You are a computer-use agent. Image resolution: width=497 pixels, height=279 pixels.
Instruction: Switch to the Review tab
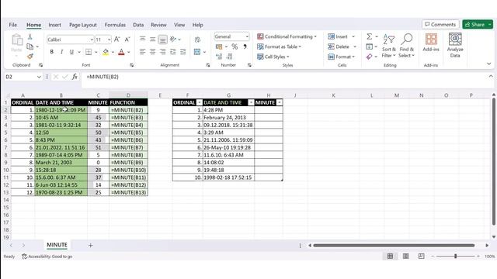coord(158,25)
